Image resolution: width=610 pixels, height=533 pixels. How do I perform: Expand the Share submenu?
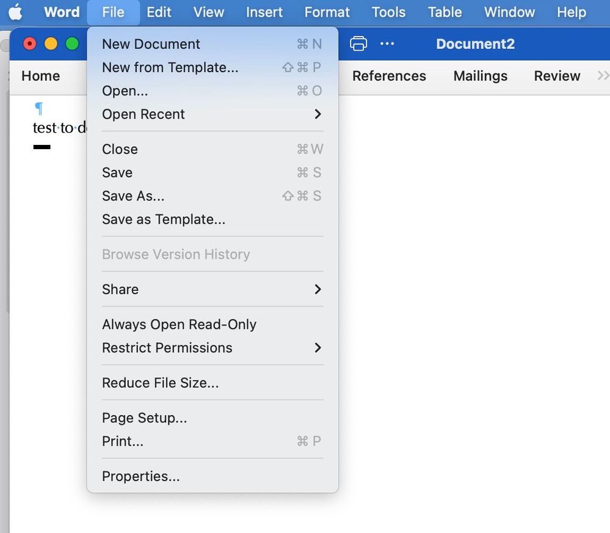click(x=212, y=289)
